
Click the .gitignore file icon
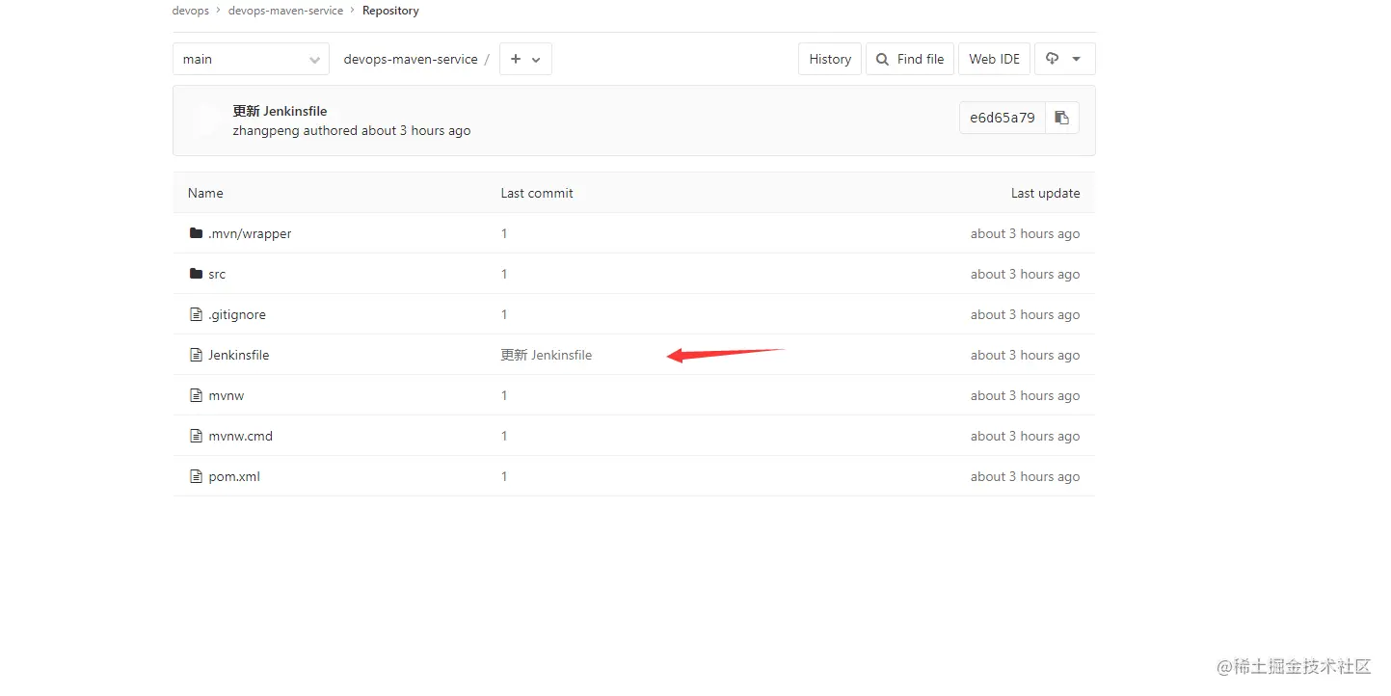point(196,314)
